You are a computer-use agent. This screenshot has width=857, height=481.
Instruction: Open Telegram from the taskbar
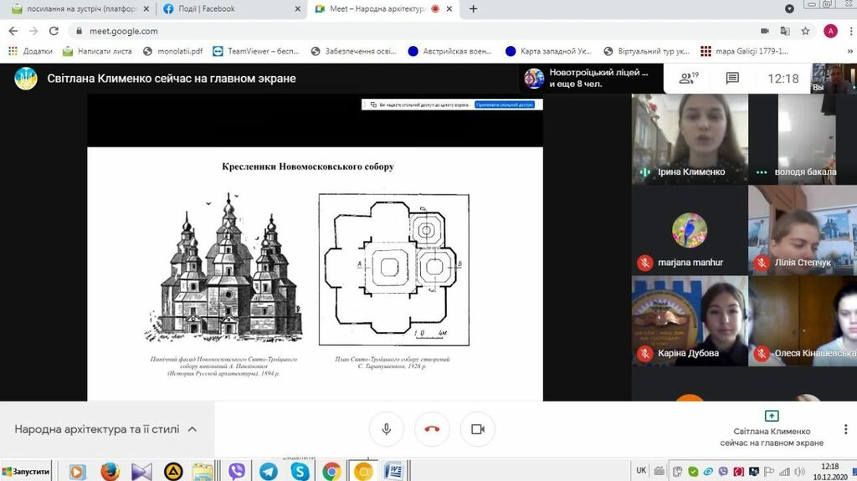(268, 472)
